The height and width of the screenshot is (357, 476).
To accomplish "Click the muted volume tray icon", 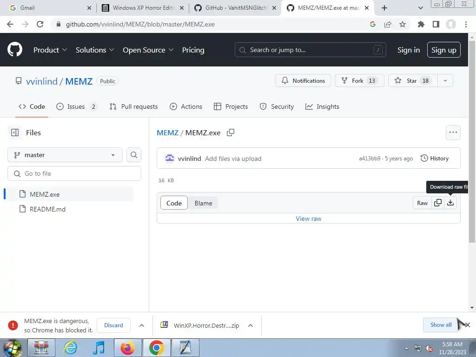I will [429, 349].
